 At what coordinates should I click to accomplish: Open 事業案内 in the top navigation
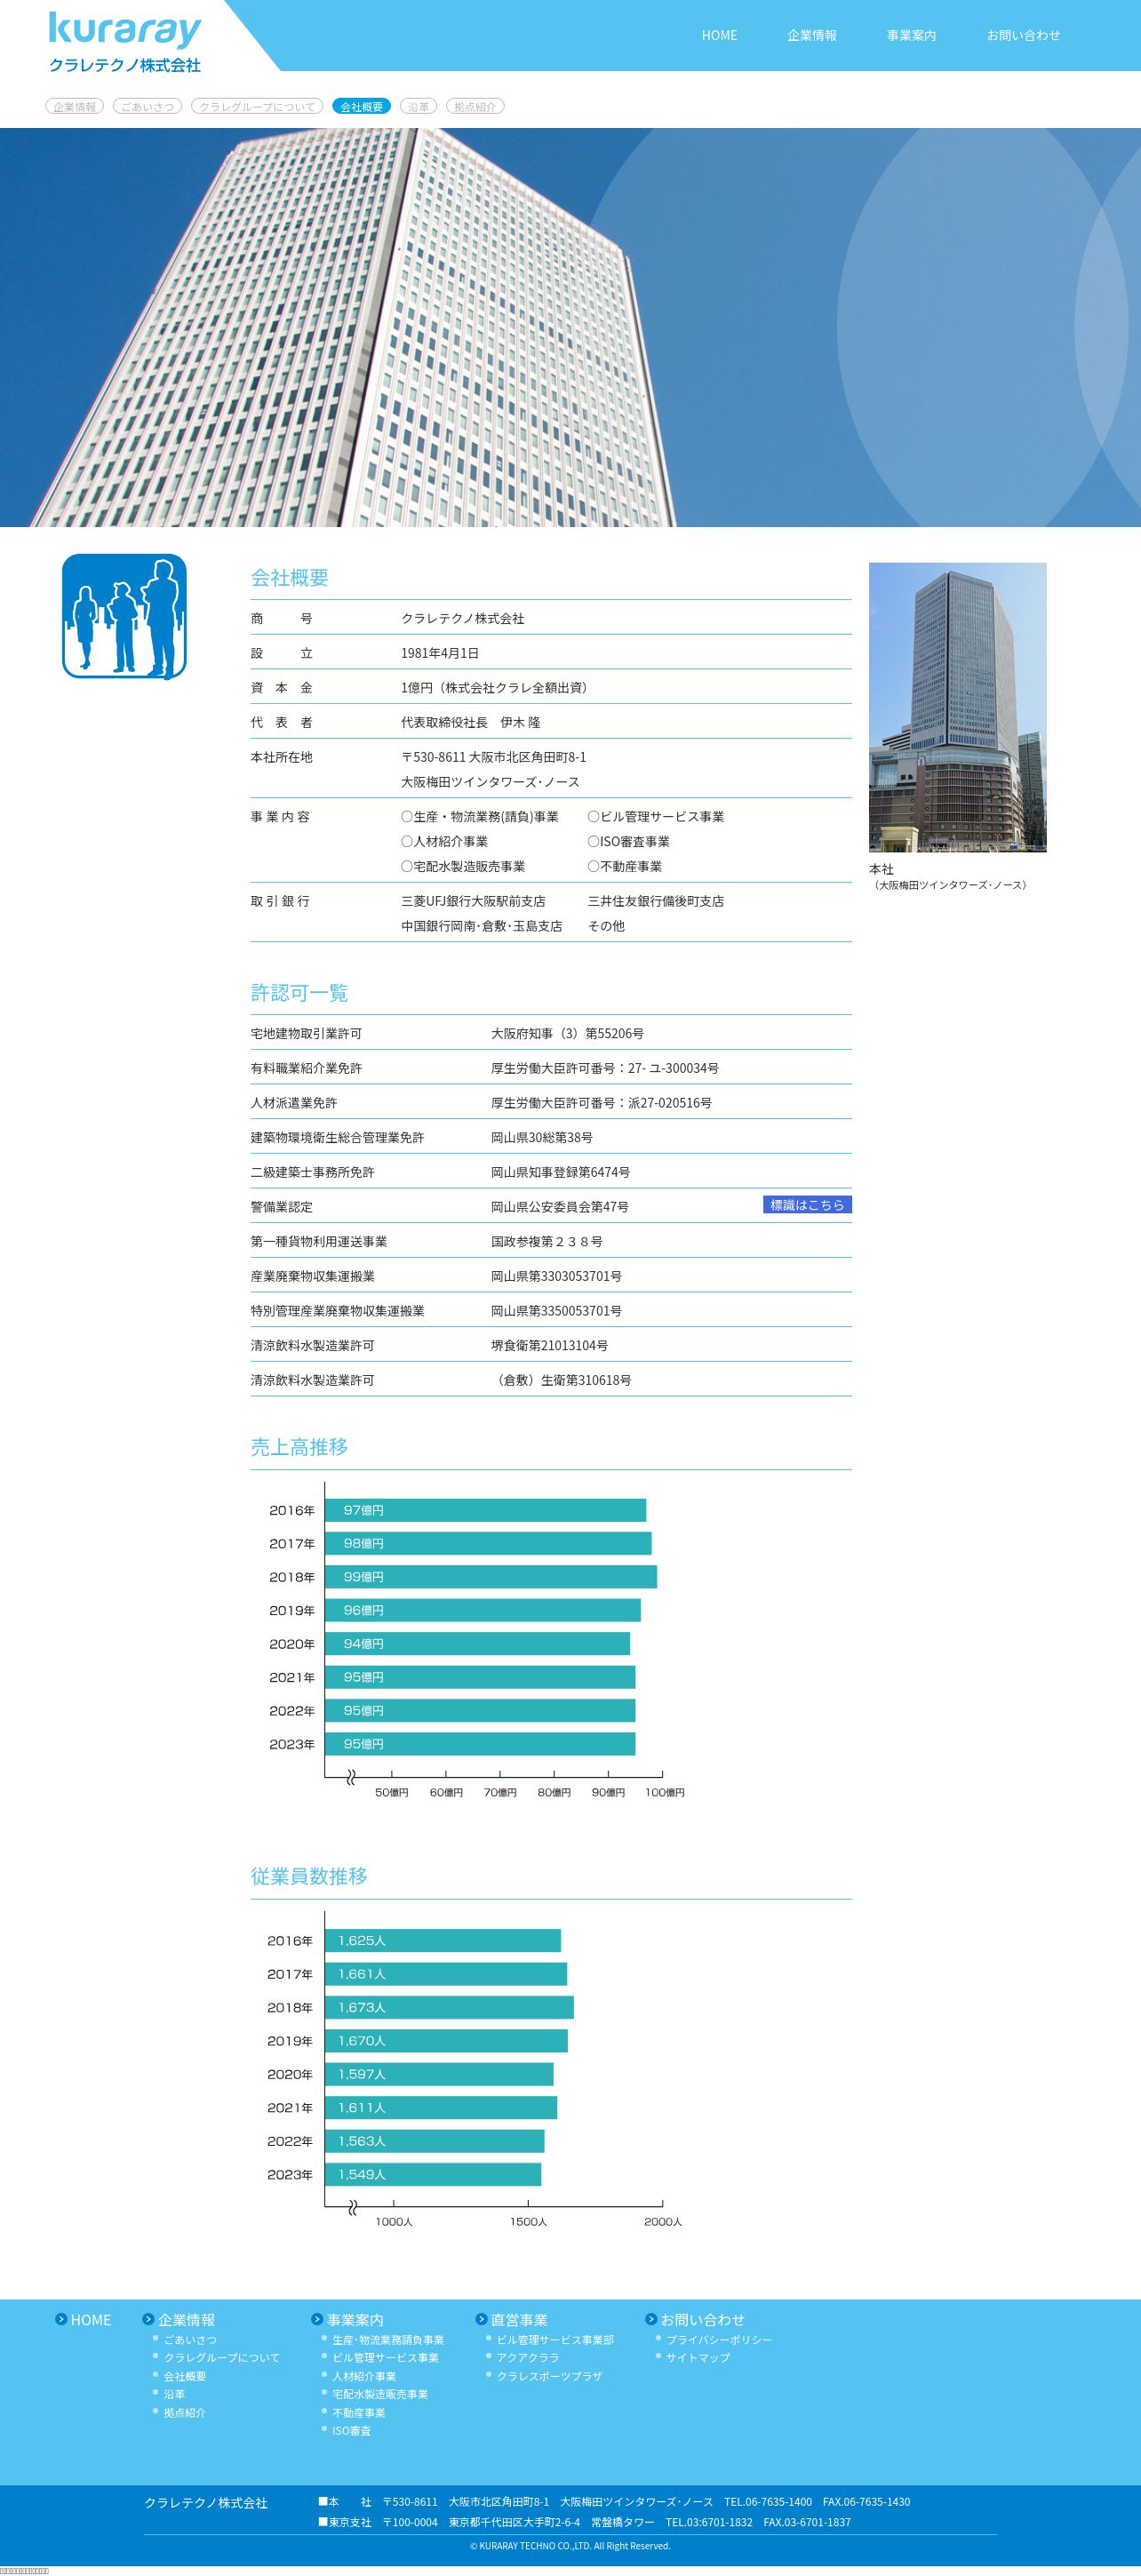(911, 35)
